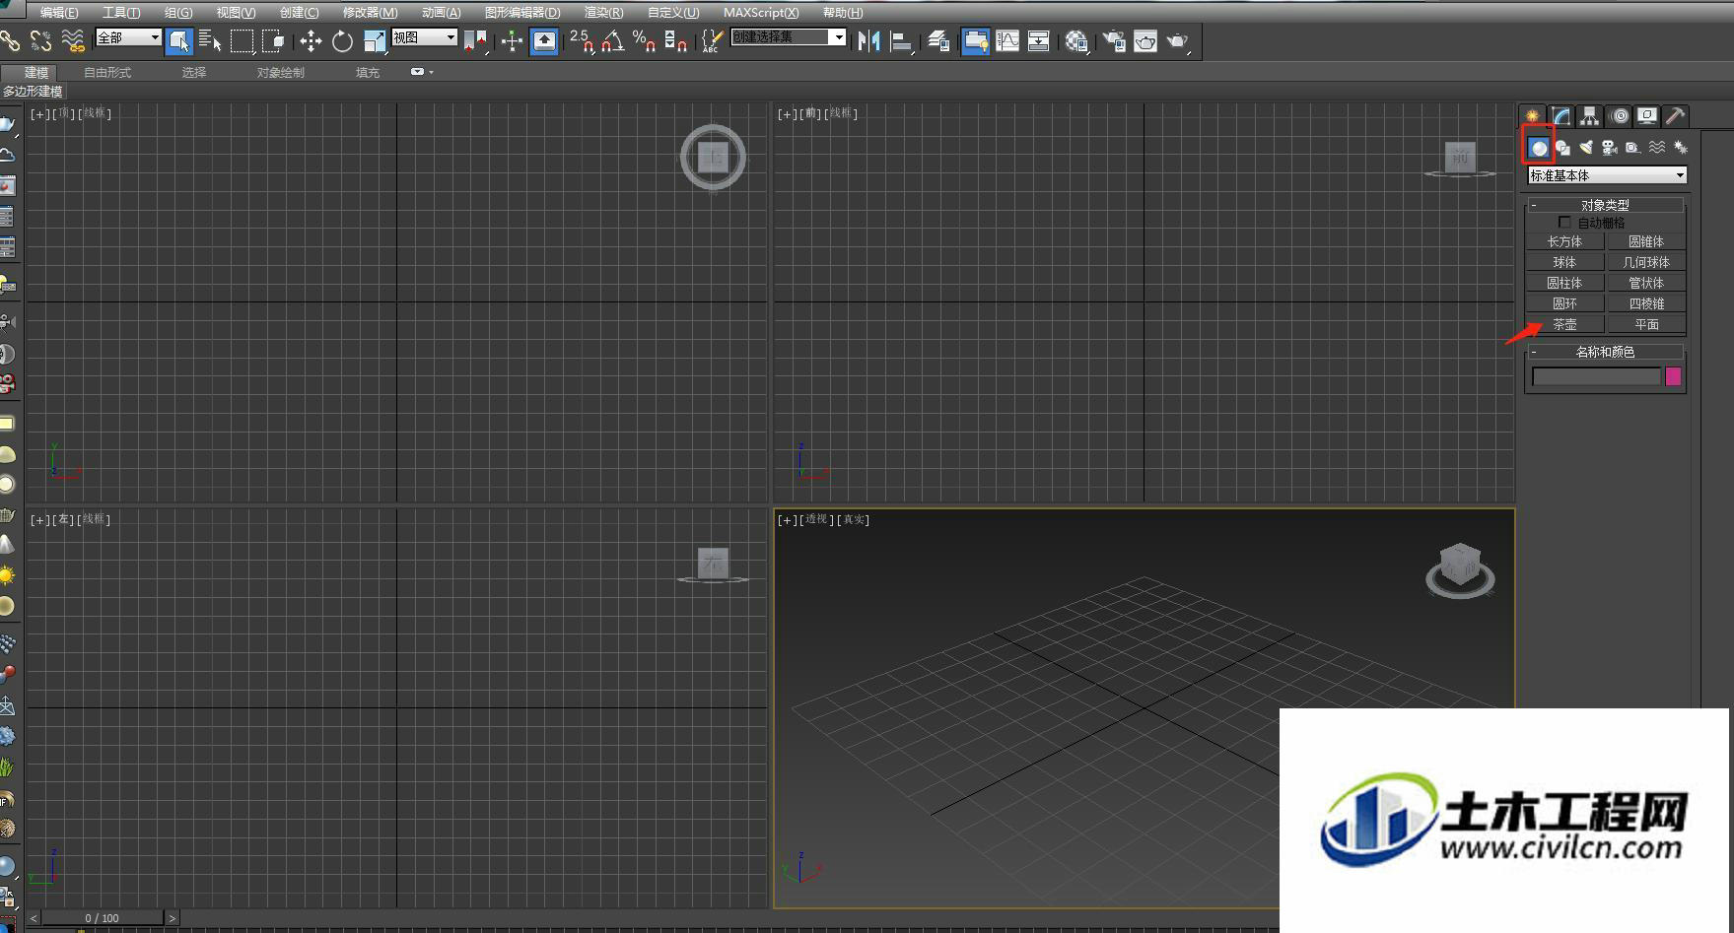Toggle the Keyboard Shortcut Override icon
1734x933 pixels.
[x=544, y=40]
